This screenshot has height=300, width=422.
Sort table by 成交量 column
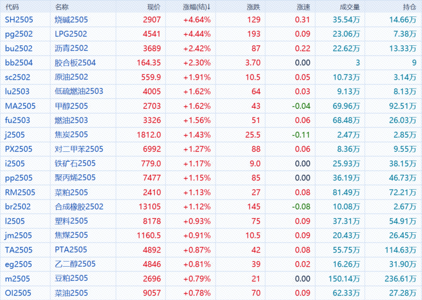pyautogui.click(x=350, y=7)
